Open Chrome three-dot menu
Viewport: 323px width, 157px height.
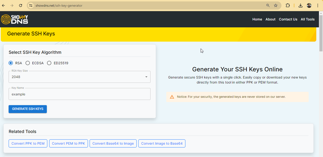[318, 5]
